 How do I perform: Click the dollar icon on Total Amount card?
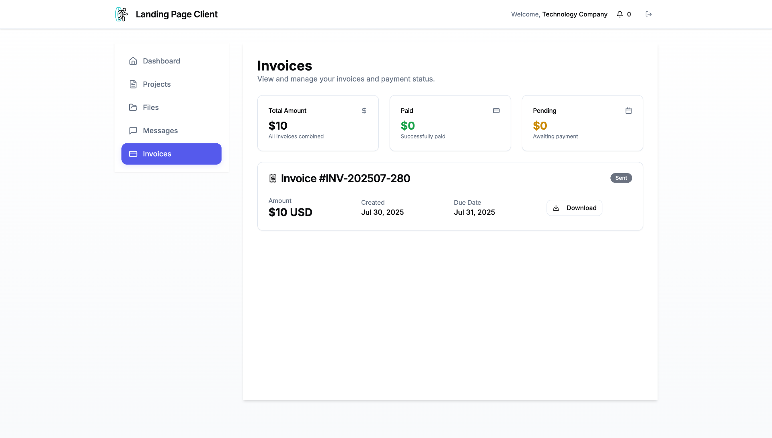coord(364,110)
